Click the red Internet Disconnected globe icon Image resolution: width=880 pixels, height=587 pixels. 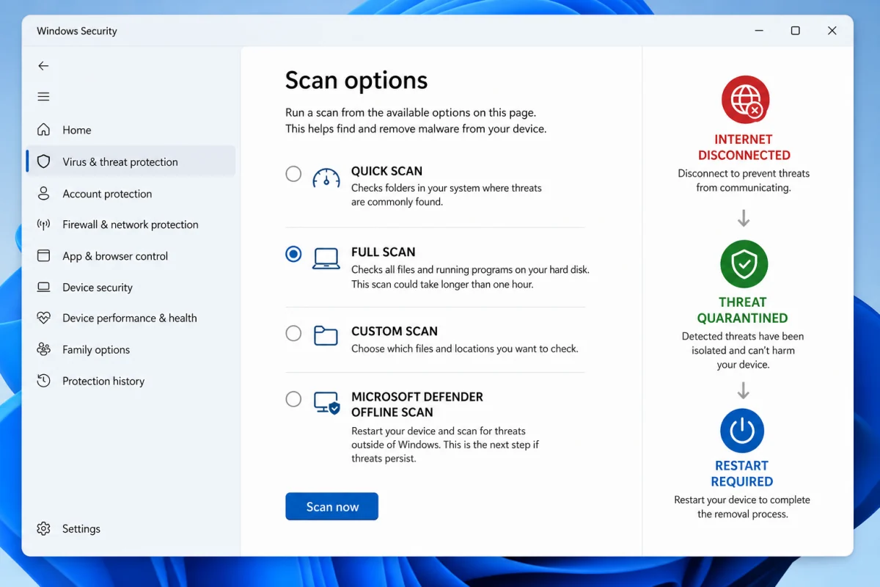745,100
